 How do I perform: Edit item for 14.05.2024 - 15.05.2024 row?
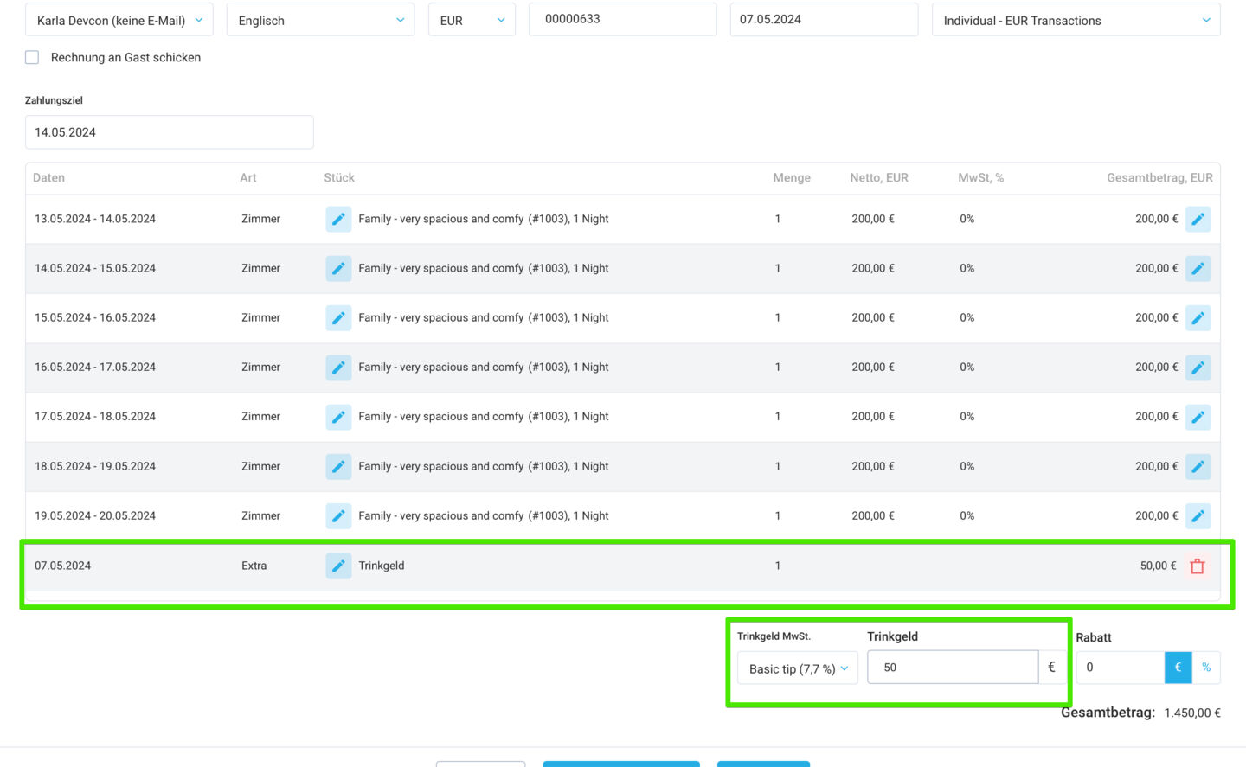point(338,268)
